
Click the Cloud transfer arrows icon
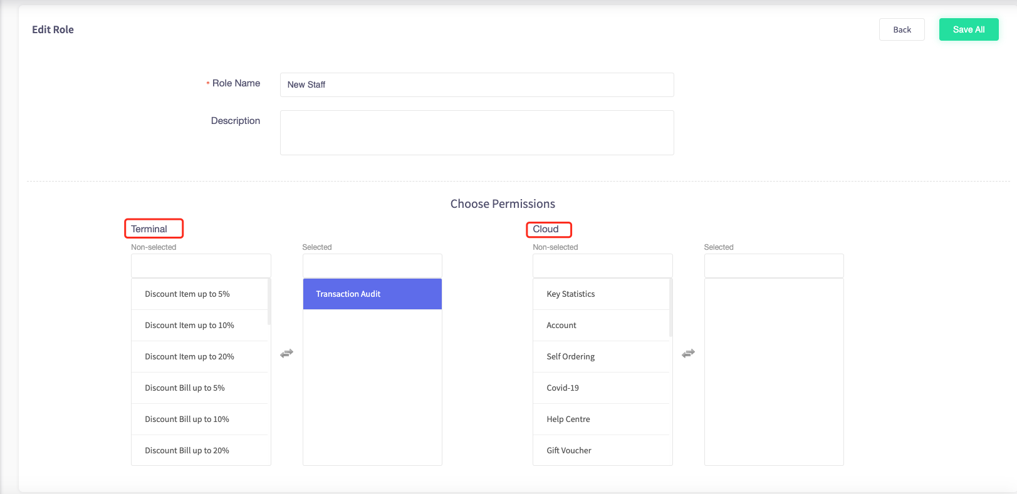click(x=688, y=354)
